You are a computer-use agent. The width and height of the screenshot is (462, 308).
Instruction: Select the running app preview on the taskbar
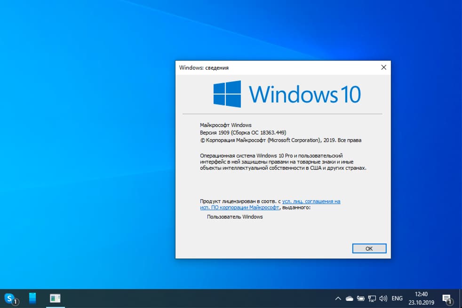(x=55, y=298)
